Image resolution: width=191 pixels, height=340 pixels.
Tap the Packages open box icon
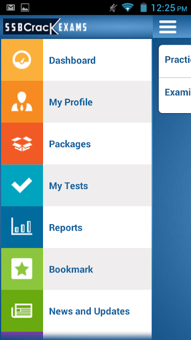(x=22, y=143)
